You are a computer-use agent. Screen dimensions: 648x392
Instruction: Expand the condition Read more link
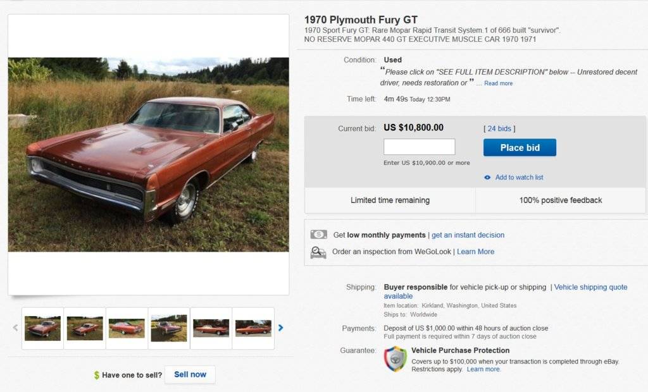(x=499, y=83)
